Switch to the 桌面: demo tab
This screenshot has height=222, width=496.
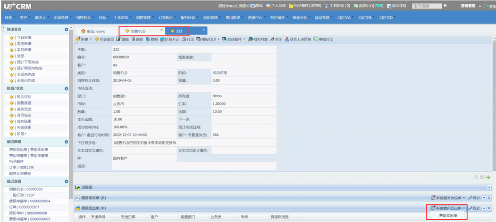(x=93, y=31)
